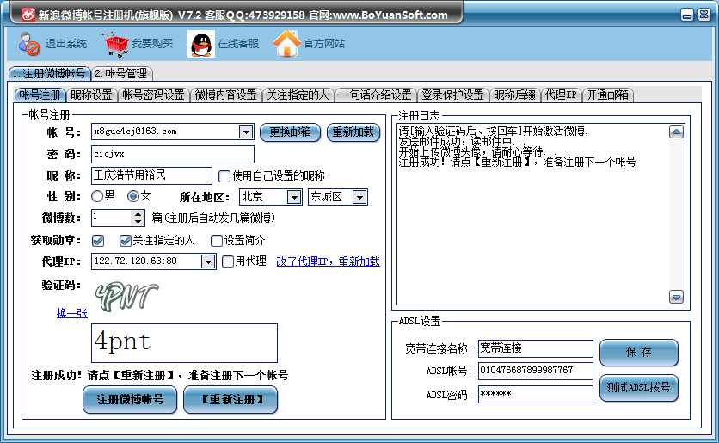The image size is (719, 443).
Task: Click the 宽带连接名称 input field
Action: point(536,348)
